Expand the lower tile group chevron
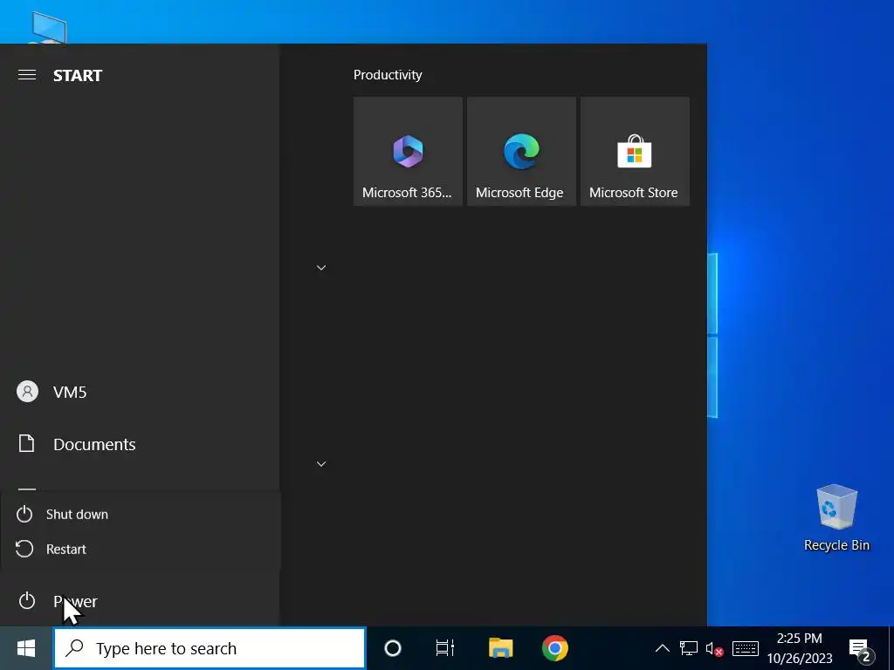This screenshot has height=670, width=894. [321, 464]
